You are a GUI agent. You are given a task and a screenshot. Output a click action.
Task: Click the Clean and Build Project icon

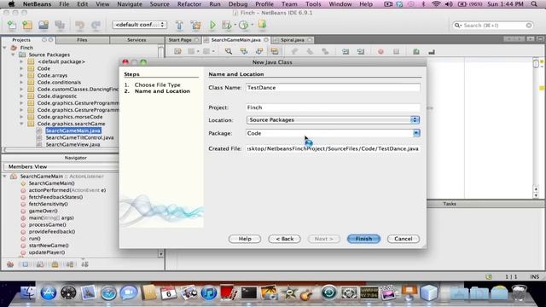[195, 25]
